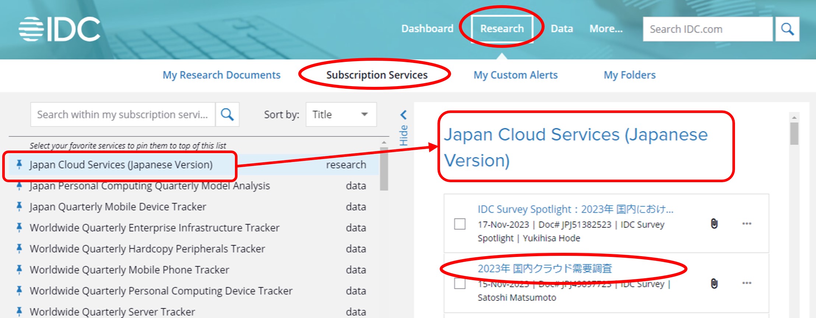The image size is (816, 318).
Task: Click the subscription list scroll-up arrow
Action: (384, 142)
